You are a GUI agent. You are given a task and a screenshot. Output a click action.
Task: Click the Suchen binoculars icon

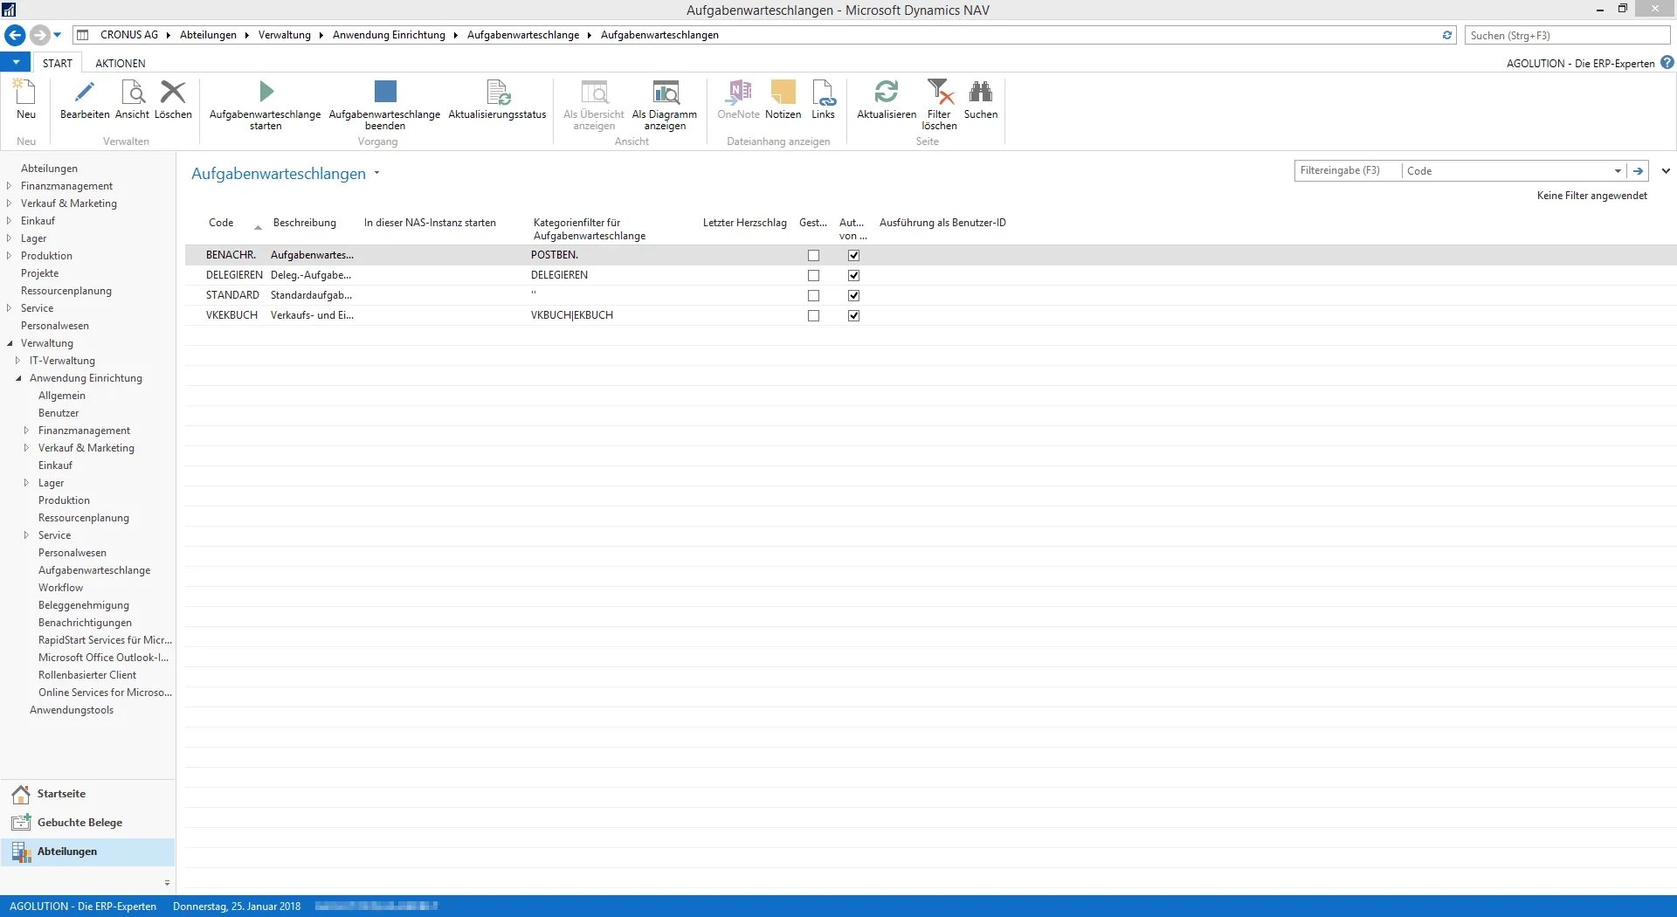coord(981,92)
